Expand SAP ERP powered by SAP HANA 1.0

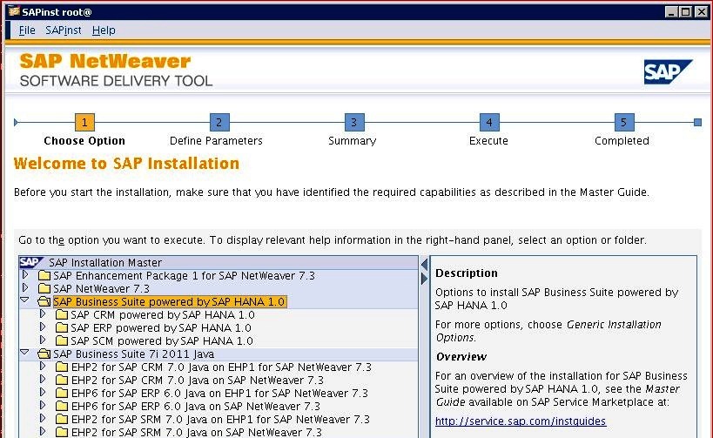(x=43, y=327)
